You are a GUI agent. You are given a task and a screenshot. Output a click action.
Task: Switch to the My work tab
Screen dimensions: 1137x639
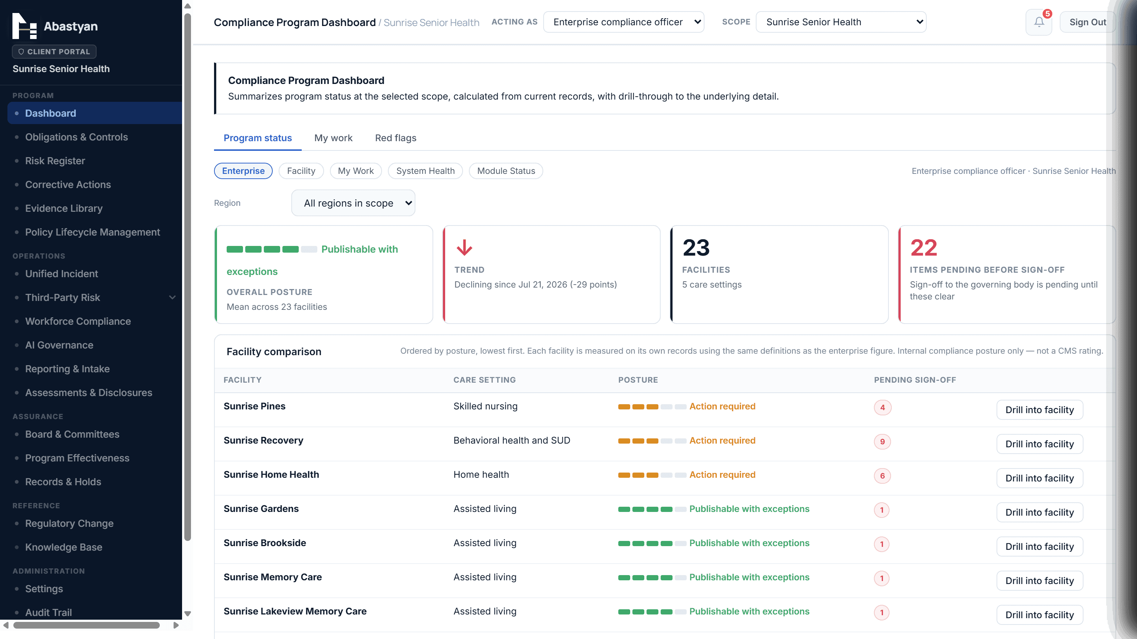[x=333, y=138]
